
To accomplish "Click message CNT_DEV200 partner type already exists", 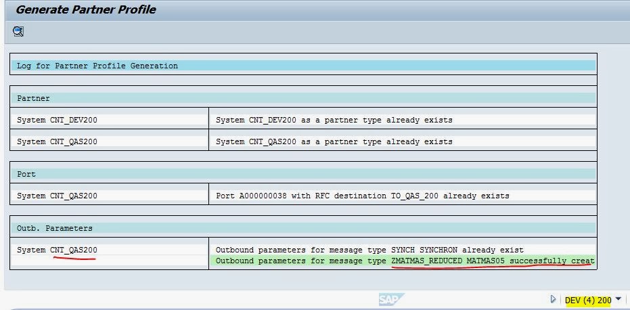I will click(x=403, y=120).
